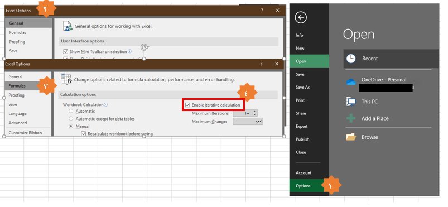
Task: Open the Print page in Backstage
Action: coord(300,100)
